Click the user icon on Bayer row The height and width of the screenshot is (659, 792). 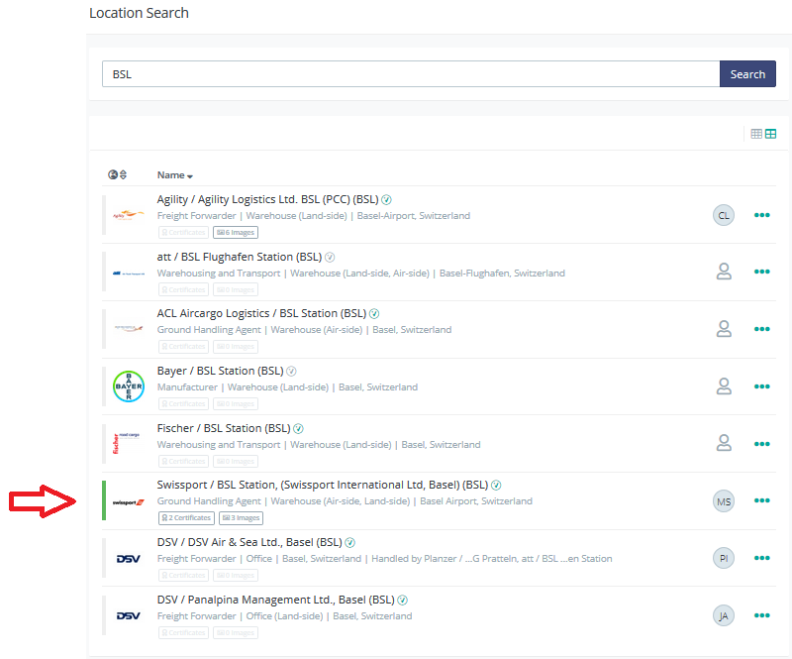724,386
